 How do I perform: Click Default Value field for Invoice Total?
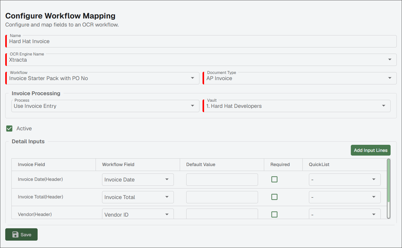[222, 197]
